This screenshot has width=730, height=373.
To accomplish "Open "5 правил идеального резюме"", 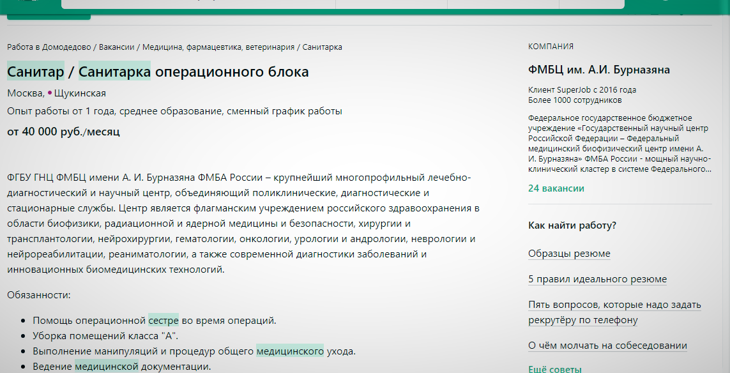I will (x=597, y=279).
